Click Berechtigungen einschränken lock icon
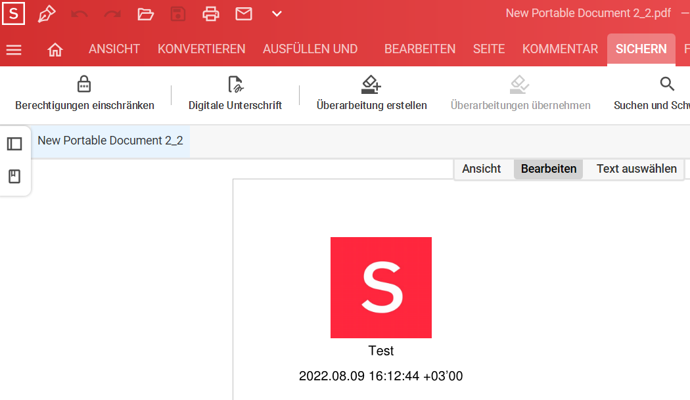 click(84, 83)
